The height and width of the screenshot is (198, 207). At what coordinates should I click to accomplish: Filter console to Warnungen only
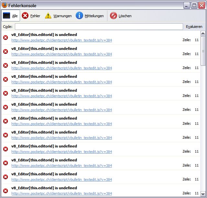[58, 16]
